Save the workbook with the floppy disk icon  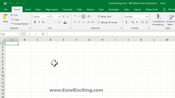pos(5,3)
